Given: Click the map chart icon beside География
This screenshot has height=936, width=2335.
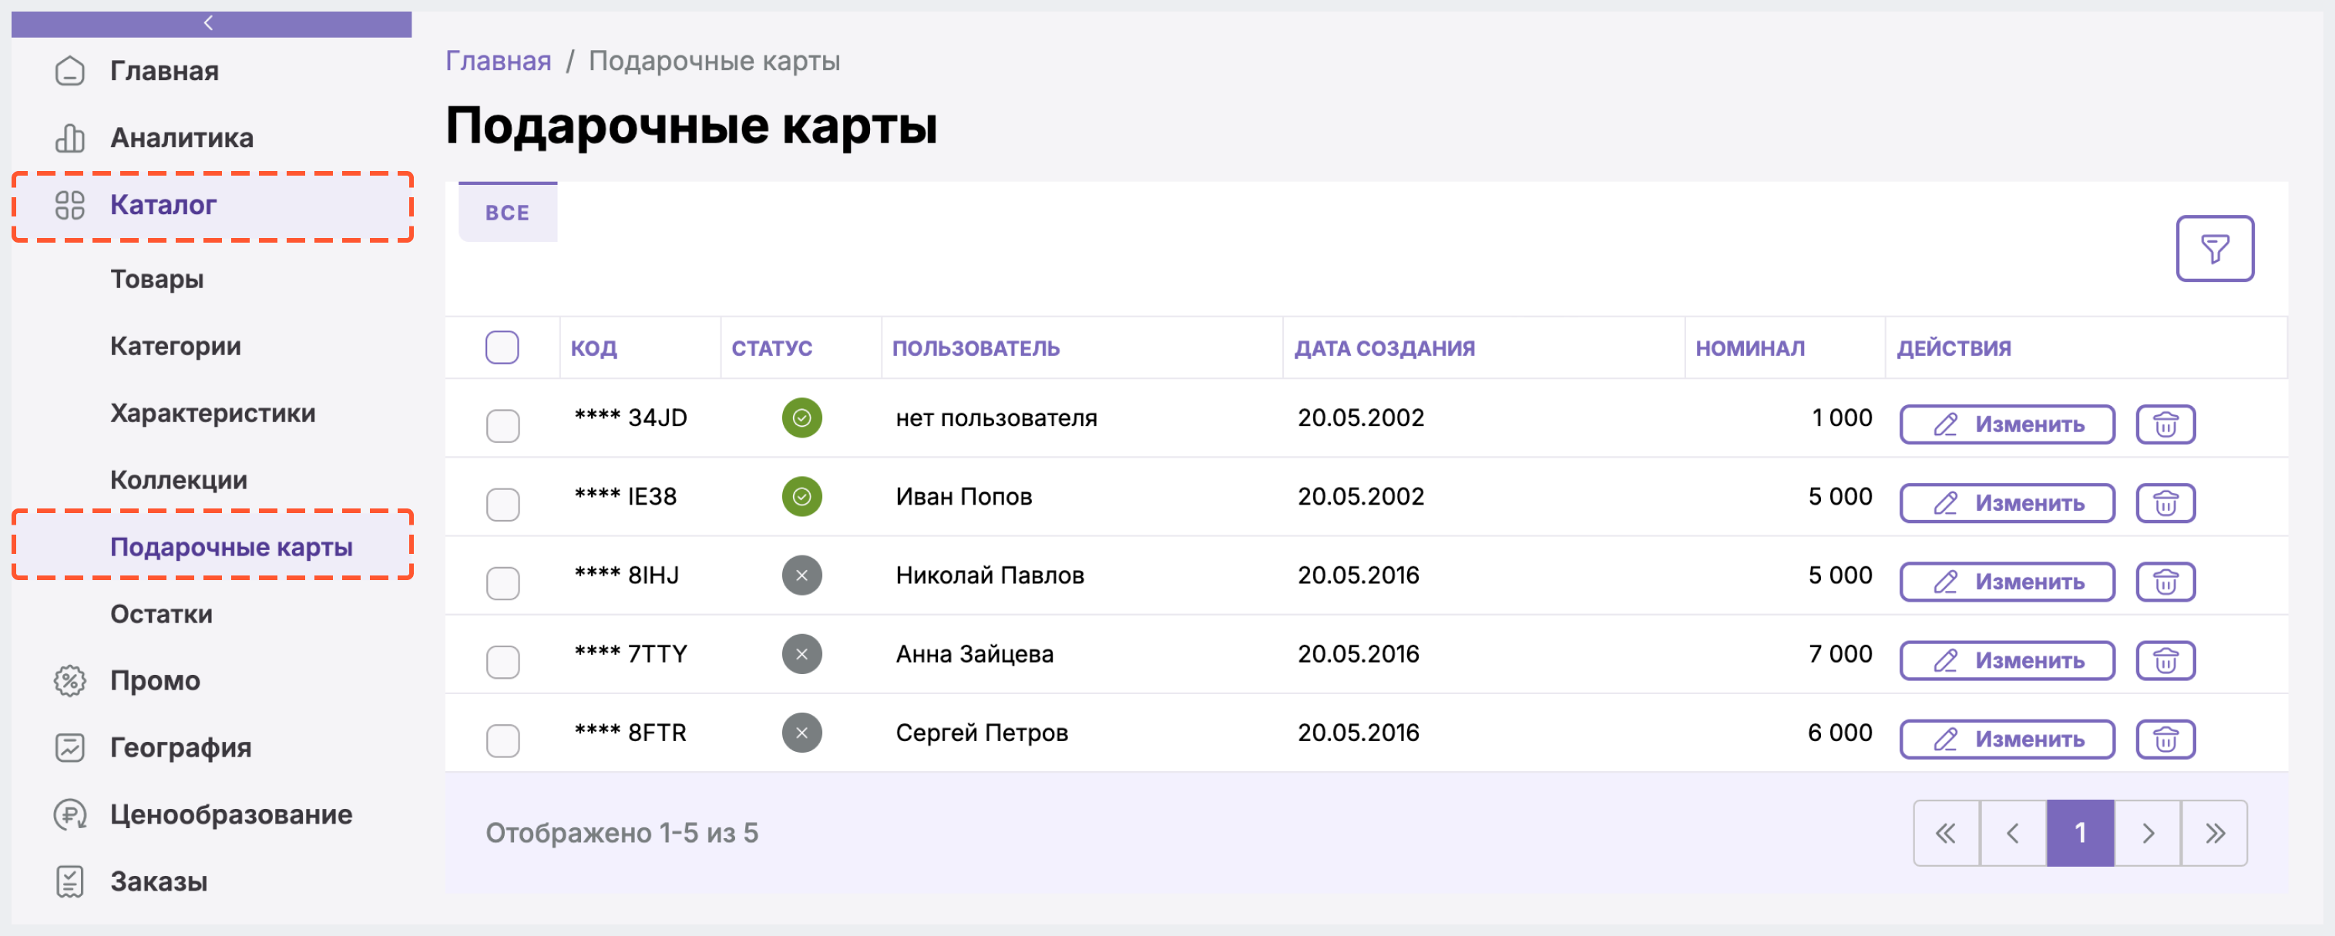Looking at the screenshot, I should pos(70,747).
